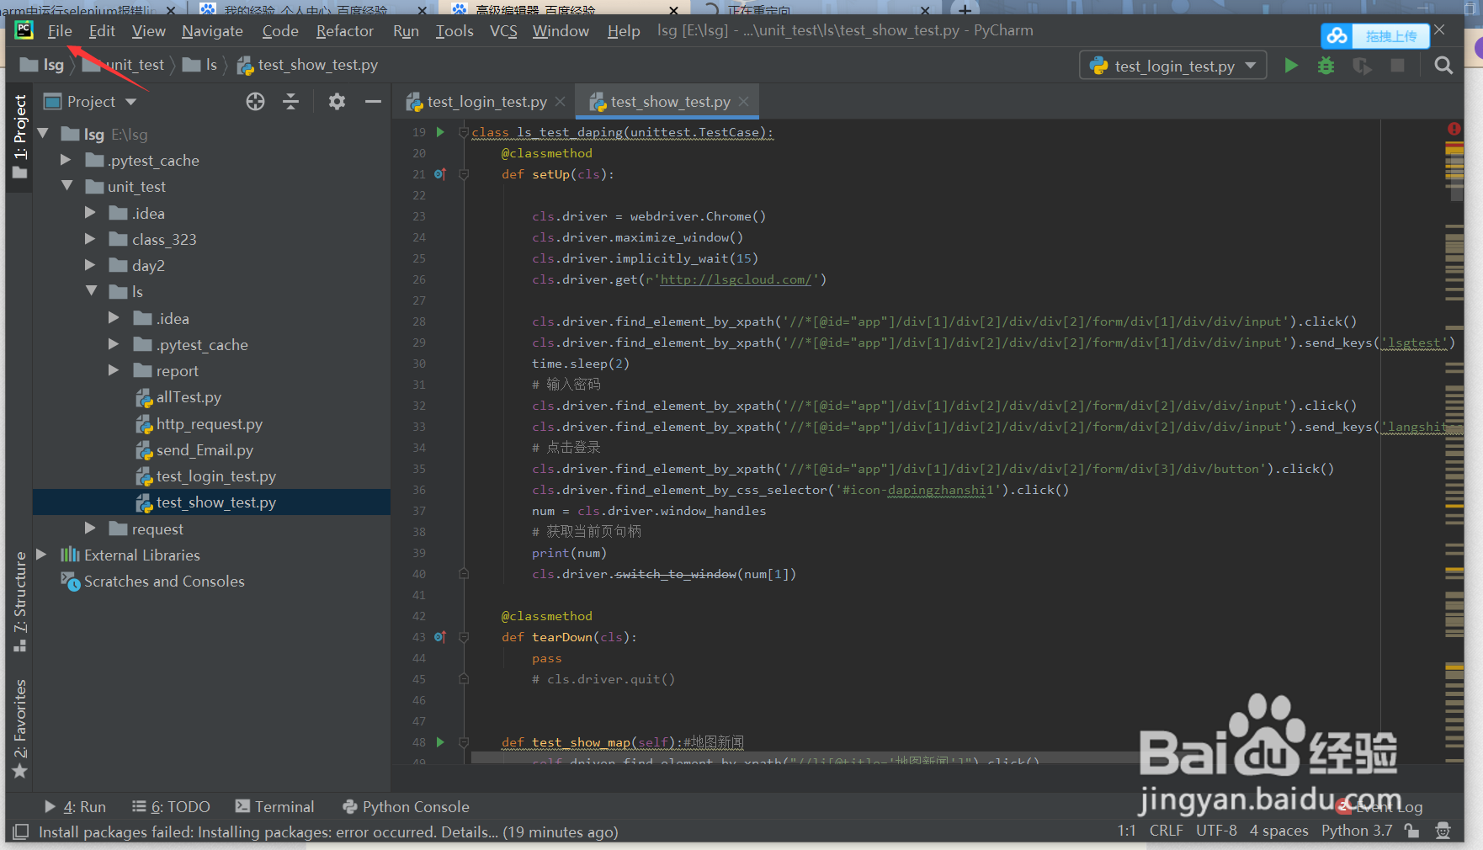This screenshot has width=1483, height=850.
Task: Open the Terminal tool window
Action: tap(274, 807)
